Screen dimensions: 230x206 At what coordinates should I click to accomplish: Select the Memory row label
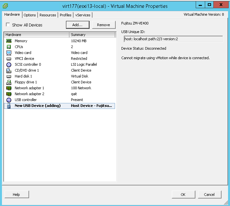tap(21, 41)
